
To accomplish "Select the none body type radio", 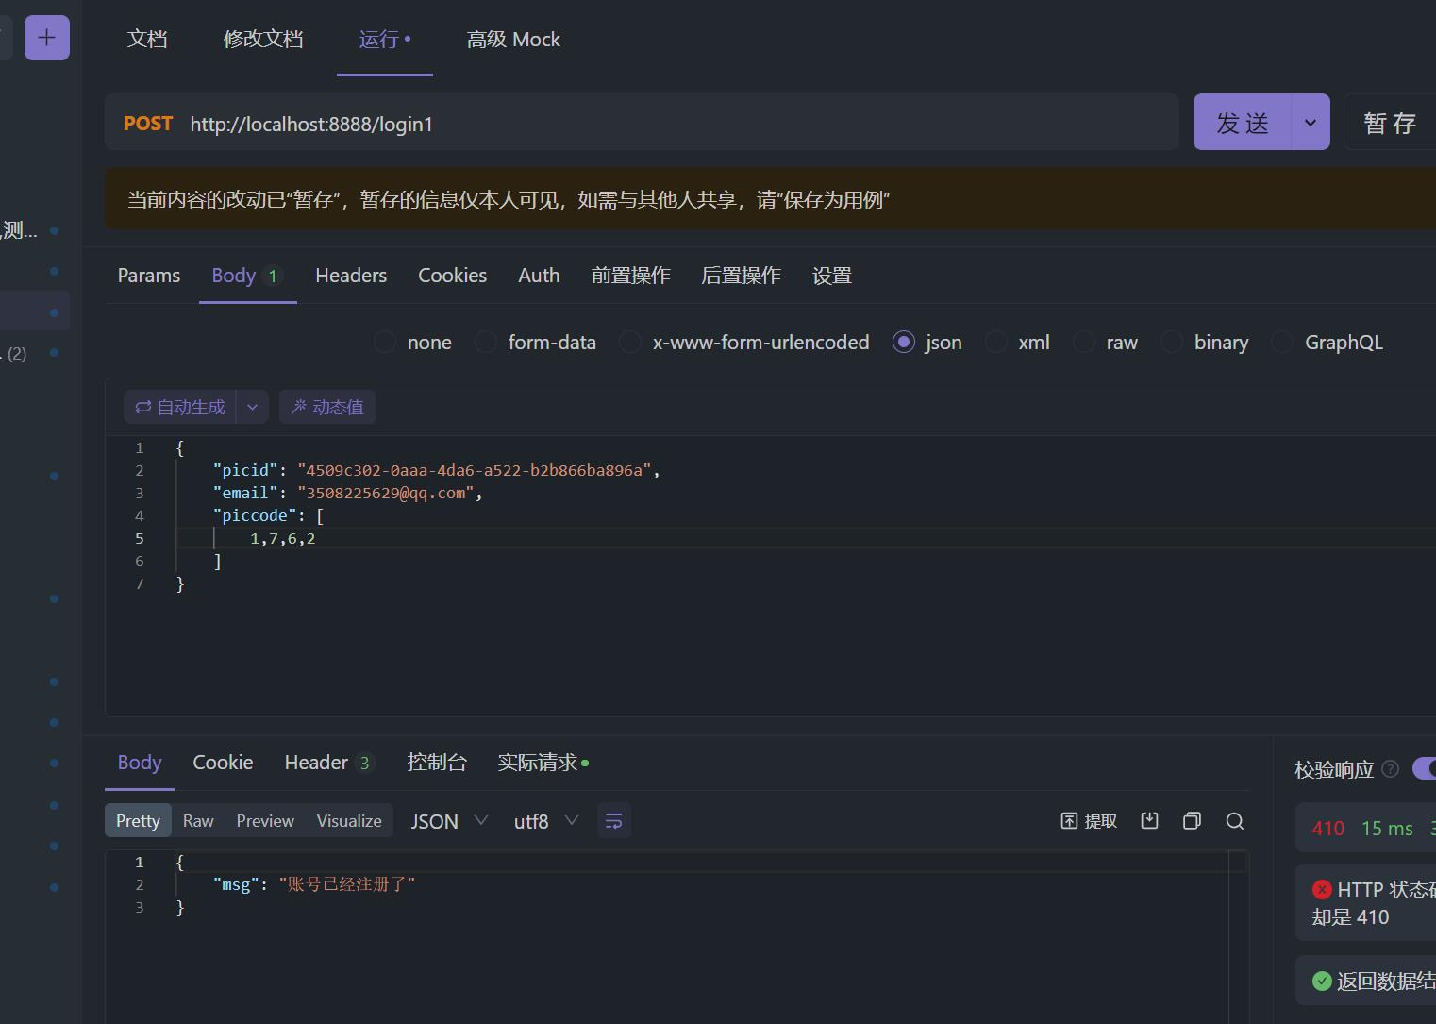I will pyautogui.click(x=385, y=343).
